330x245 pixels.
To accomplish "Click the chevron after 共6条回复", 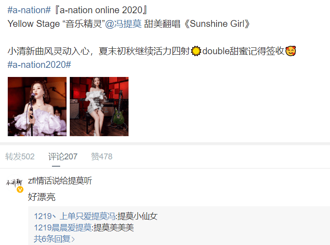I will (x=73, y=240).
